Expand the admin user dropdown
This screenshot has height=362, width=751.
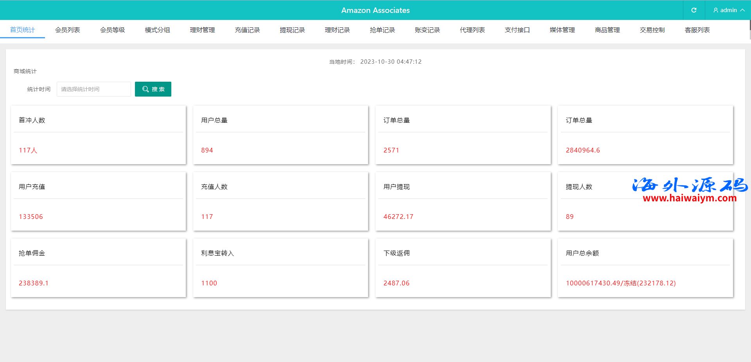[728, 10]
